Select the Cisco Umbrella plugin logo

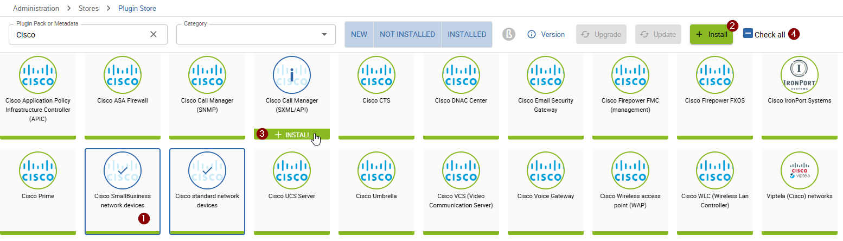click(x=376, y=171)
